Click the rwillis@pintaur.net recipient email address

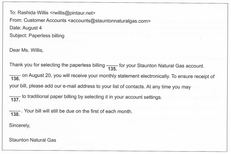(x=73, y=13)
